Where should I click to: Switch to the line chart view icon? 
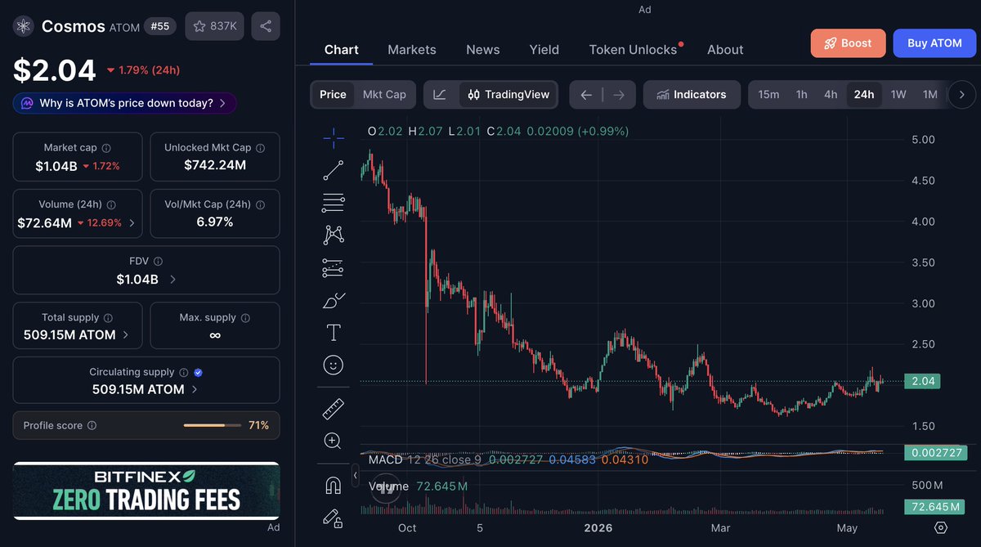tap(440, 95)
